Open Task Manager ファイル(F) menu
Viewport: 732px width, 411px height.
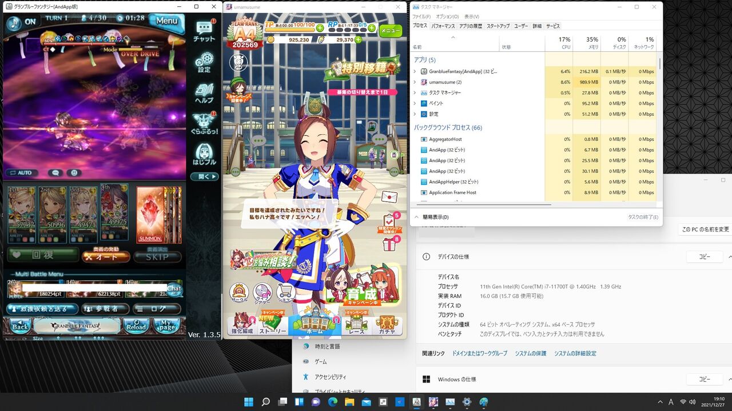pyautogui.click(x=421, y=17)
